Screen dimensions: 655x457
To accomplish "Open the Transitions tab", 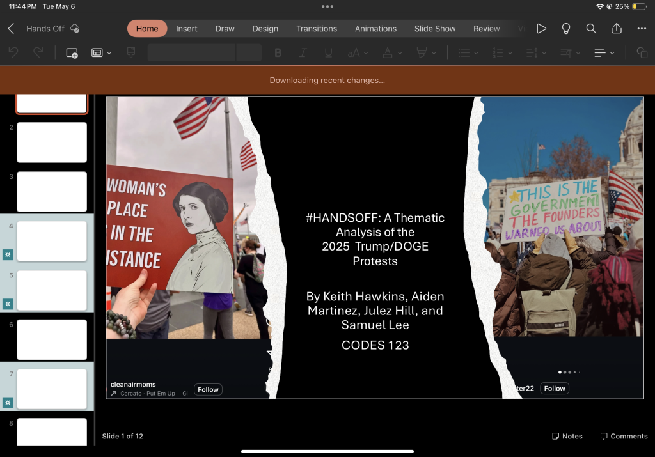I will (316, 28).
